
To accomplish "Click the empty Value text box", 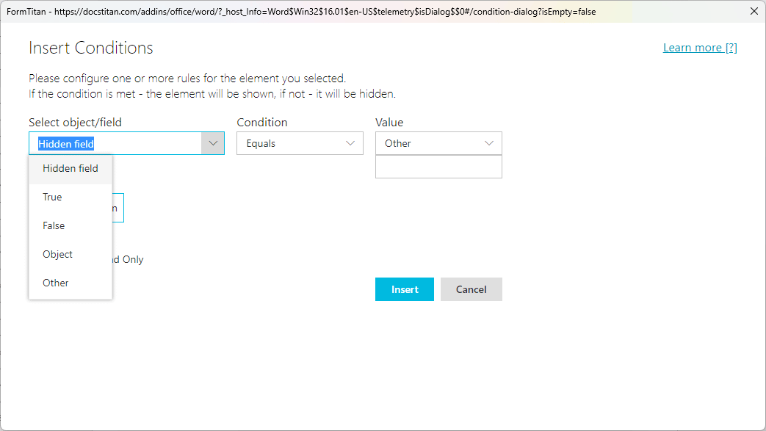I will pos(438,167).
